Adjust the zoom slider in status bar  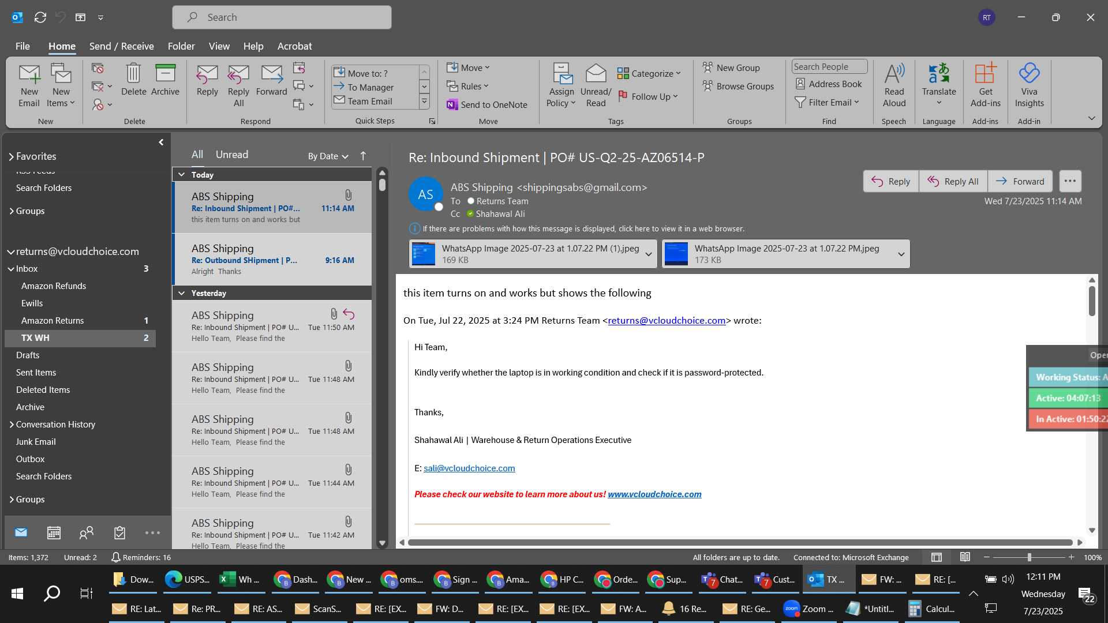click(x=1029, y=557)
